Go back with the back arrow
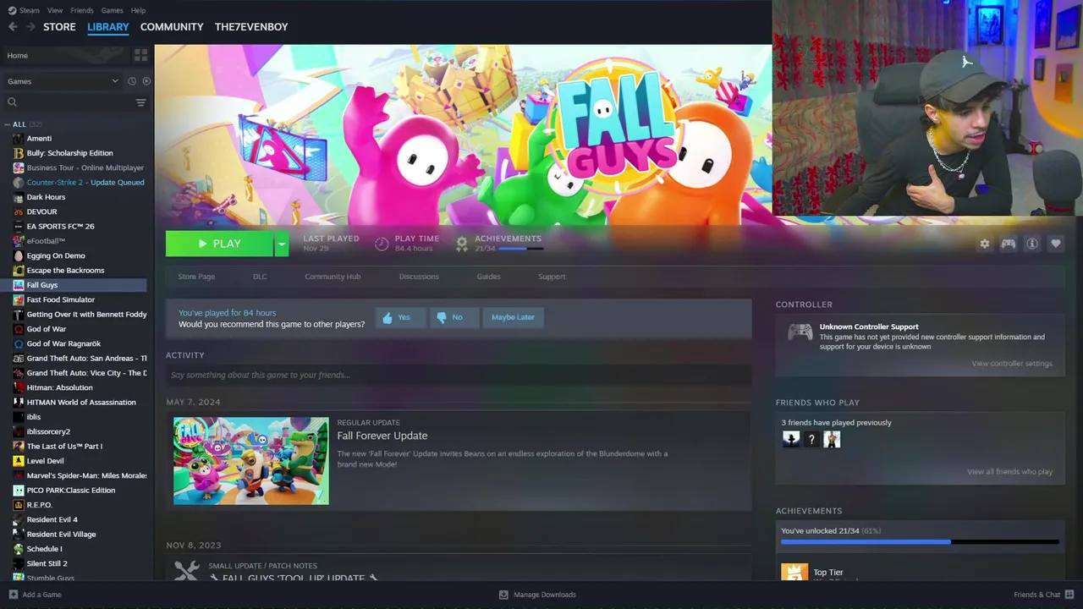1083x609 pixels. pyautogui.click(x=13, y=27)
